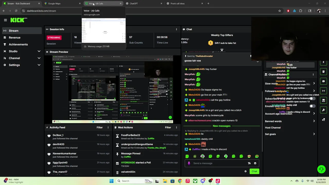Viewport: 329px width, 185px height.
Task: Click the Stream Preview video thumbnail
Action: tap(113, 89)
